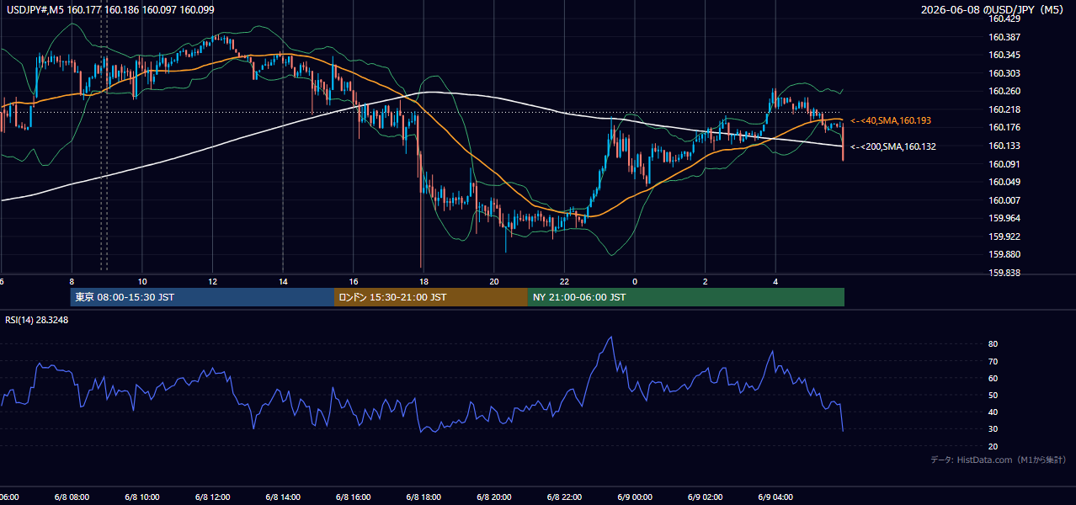The height and width of the screenshot is (505, 1076).
Task: Click the bottom time label 6/8 16:00
Action: point(353,497)
